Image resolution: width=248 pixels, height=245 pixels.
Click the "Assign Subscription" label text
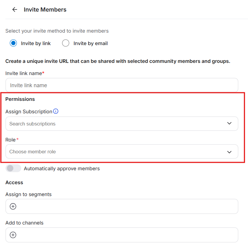[29, 112]
